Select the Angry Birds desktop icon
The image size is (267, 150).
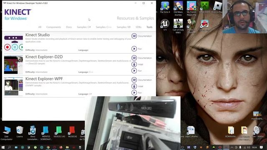pyautogui.click(x=204, y=25)
